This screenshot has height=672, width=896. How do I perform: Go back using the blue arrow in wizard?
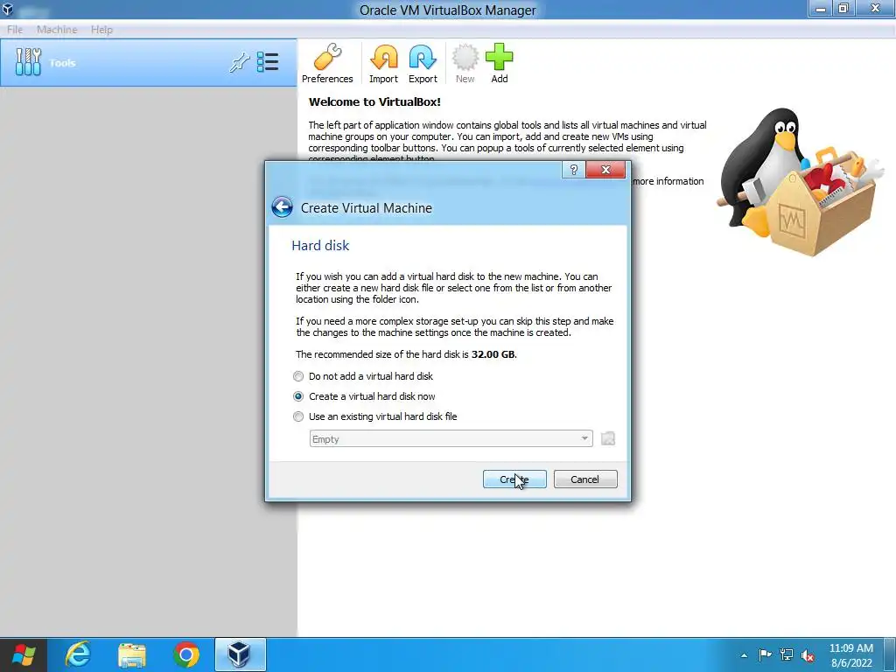tap(282, 207)
